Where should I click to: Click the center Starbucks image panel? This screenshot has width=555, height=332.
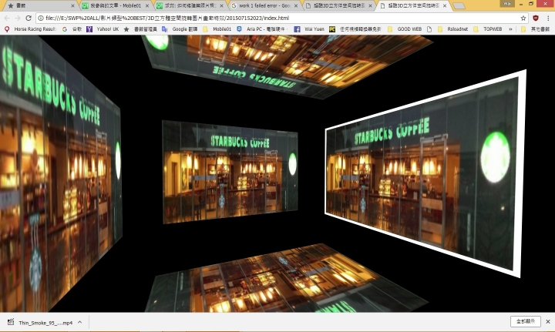(230, 172)
